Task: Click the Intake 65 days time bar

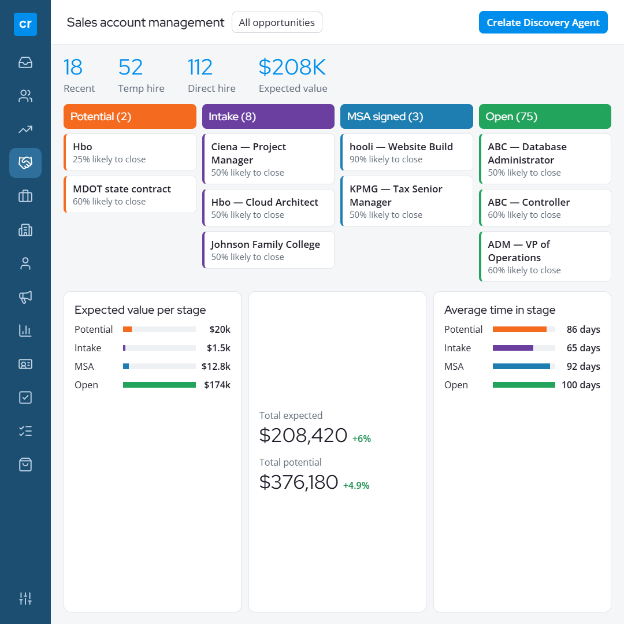Action: 523,347
